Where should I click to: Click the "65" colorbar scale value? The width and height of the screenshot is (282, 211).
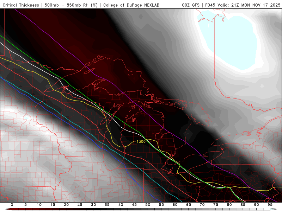[189, 205]
